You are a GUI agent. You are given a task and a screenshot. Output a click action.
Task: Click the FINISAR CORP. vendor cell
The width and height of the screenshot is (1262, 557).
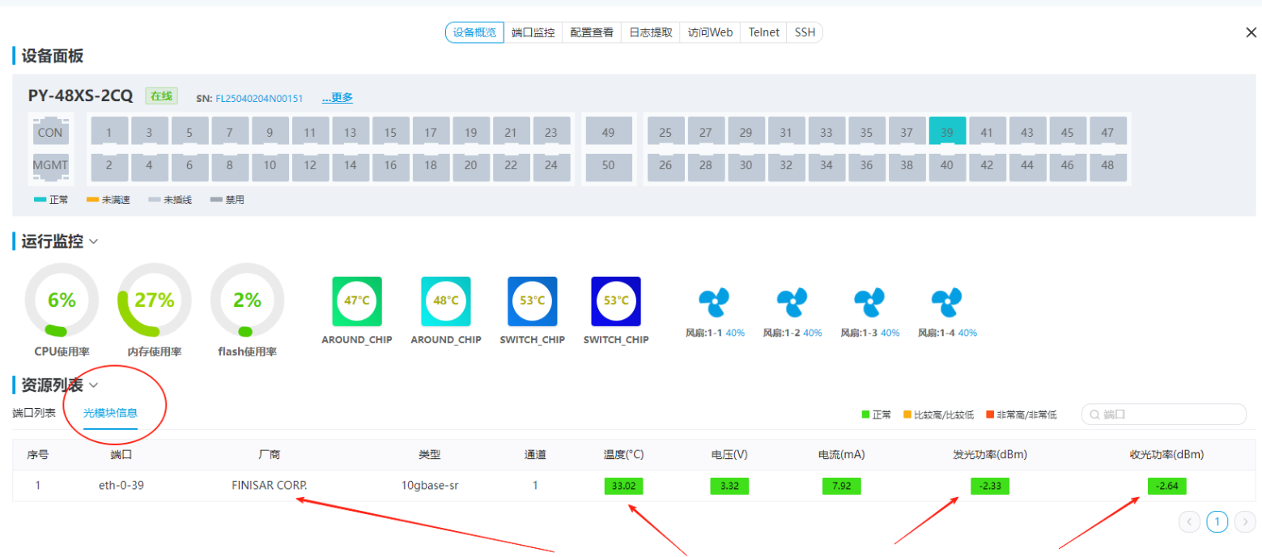(x=269, y=486)
